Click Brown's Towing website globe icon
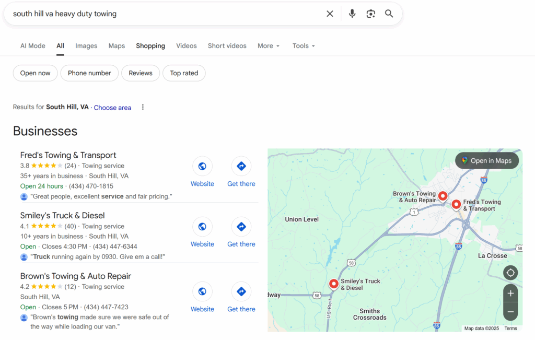 [202, 291]
